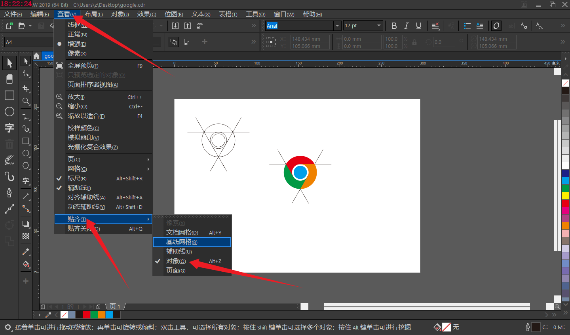Click the Bold formatting icon
This screenshot has height=335, width=570.
(394, 26)
